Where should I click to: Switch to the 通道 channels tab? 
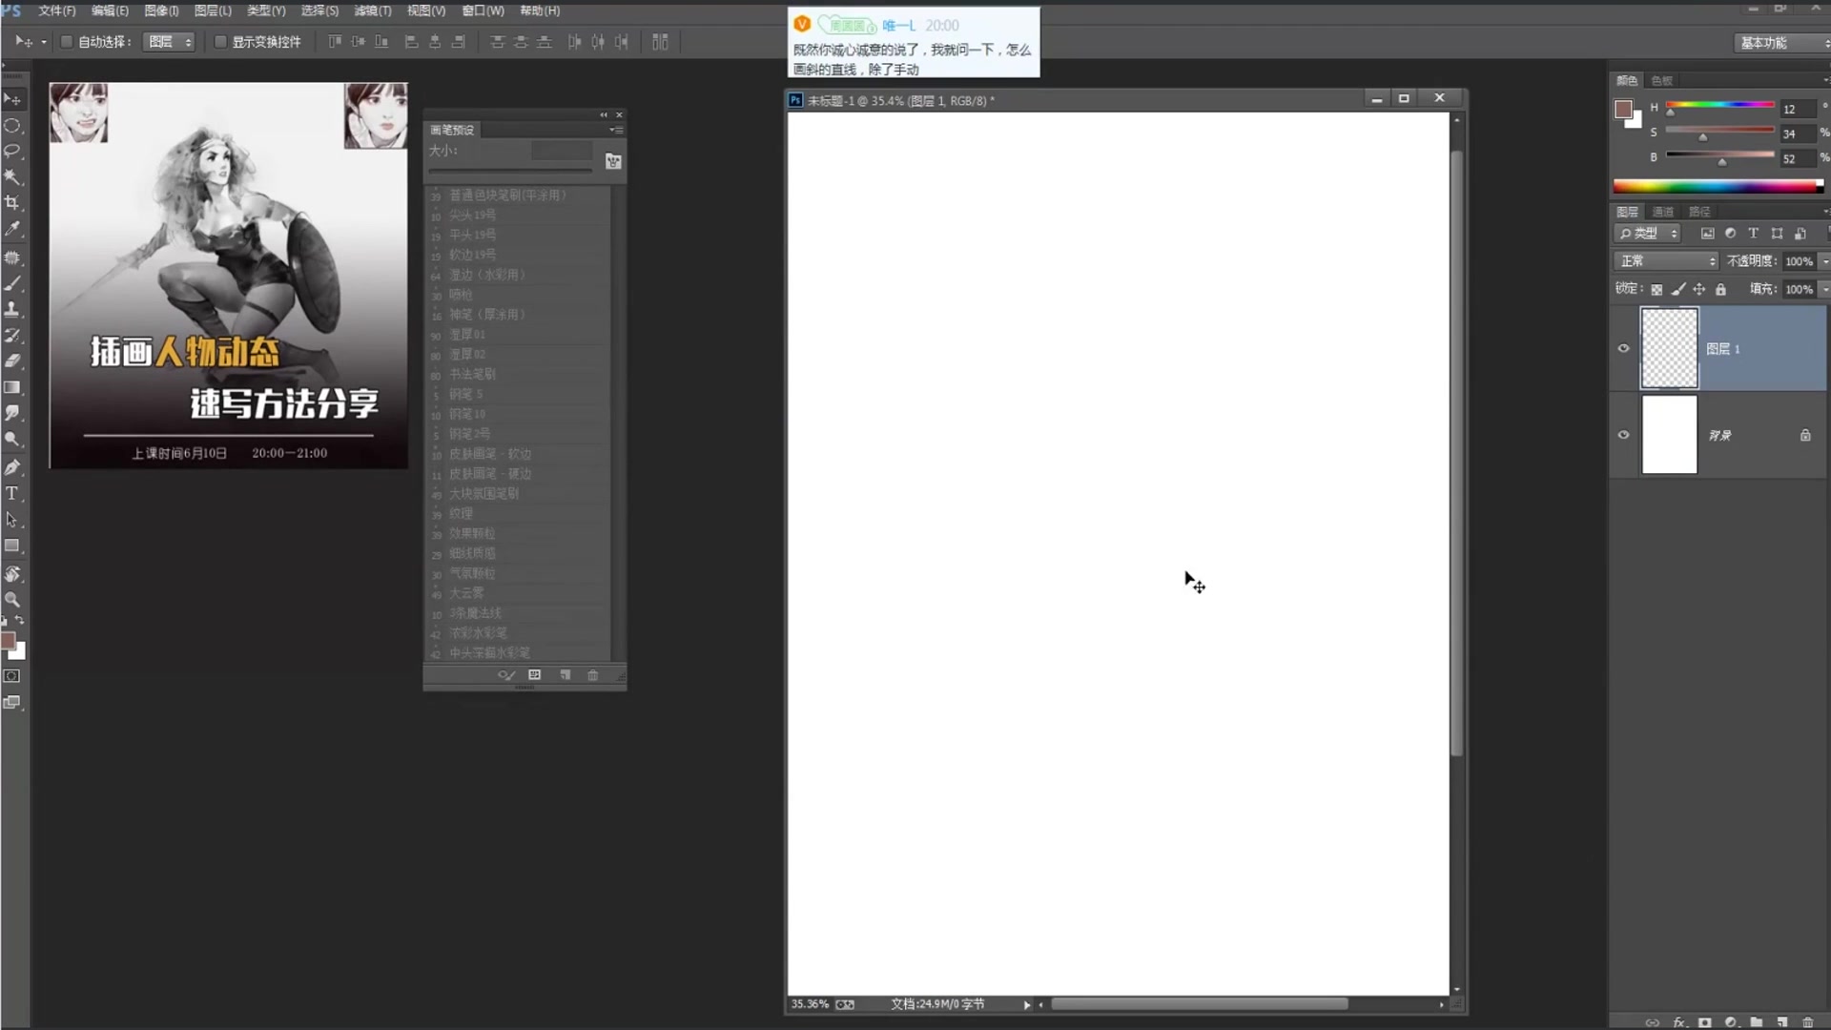(x=1661, y=211)
